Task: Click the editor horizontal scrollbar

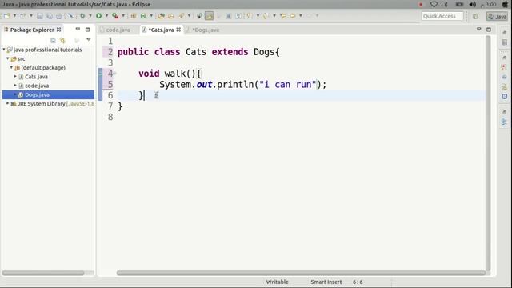Action: point(301,273)
